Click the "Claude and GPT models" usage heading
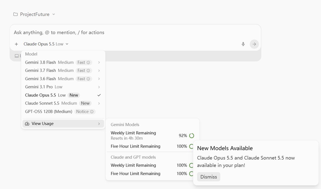321x189 pixels. [133, 157]
